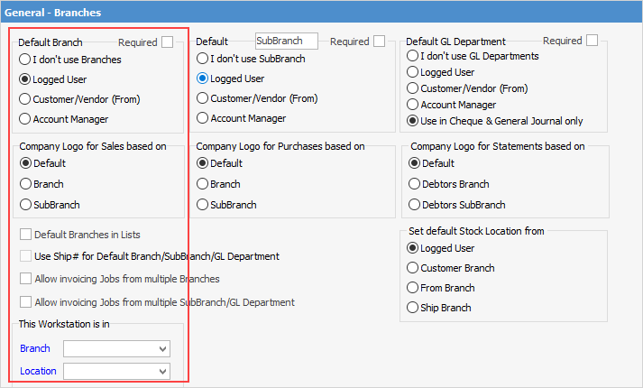Check Use Ship# for Default Branch option
Viewport: 643px width, 388px height.
click(26, 256)
